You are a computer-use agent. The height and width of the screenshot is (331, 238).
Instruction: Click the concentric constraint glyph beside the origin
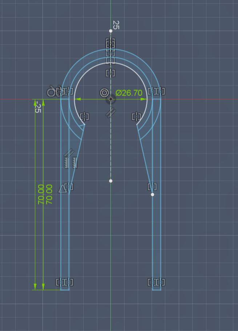pyautogui.click(x=104, y=93)
